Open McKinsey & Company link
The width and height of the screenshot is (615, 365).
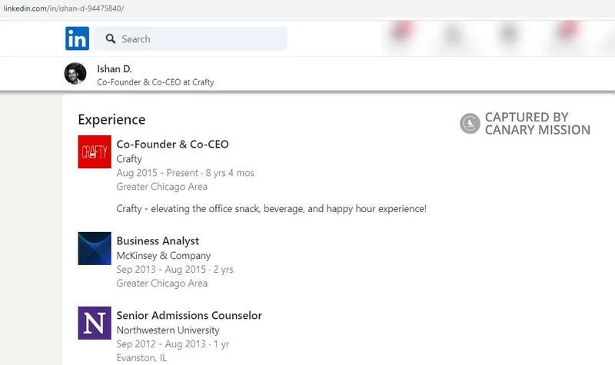click(164, 256)
